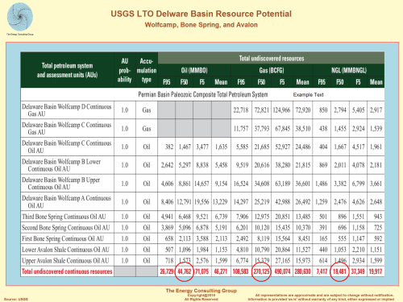Select the Upper Avalon Shale Continuous Oil AU row
Image resolution: width=403 pixels, height=302 pixels.
202,260
